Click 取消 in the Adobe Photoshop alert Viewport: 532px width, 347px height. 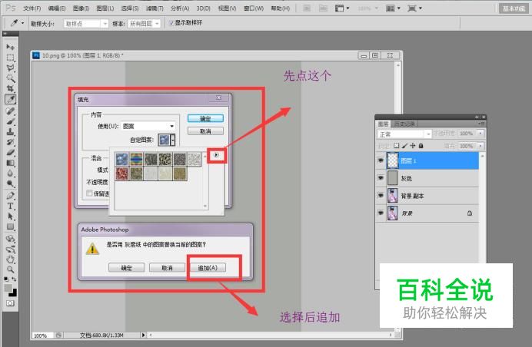(167, 268)
